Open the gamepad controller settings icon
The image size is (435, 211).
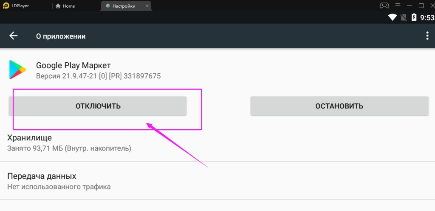click(384, 6)
